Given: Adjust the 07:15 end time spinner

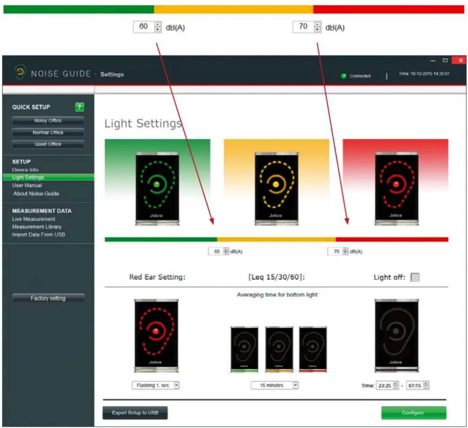Looking at the screenshot, I should coord(426,385).
